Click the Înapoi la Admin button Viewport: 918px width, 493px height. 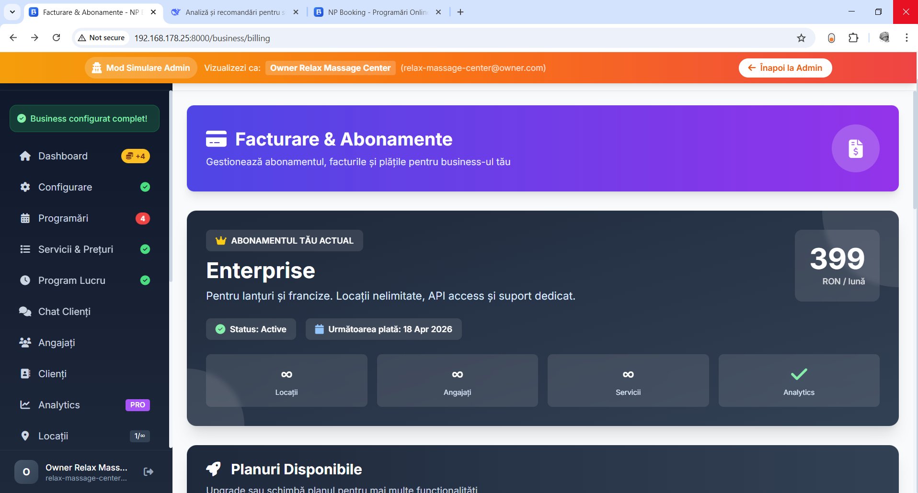point(785,68)
